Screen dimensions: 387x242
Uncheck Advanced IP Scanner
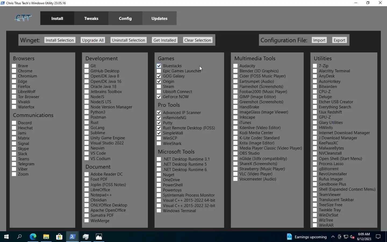click(x=159, y=113)
